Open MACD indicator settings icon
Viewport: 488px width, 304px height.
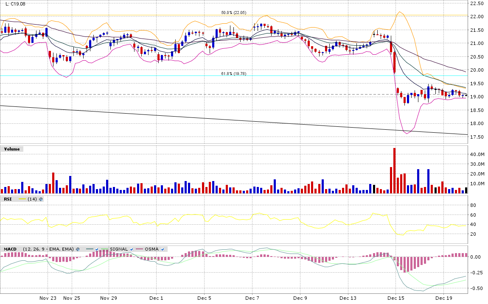(78, 249)
